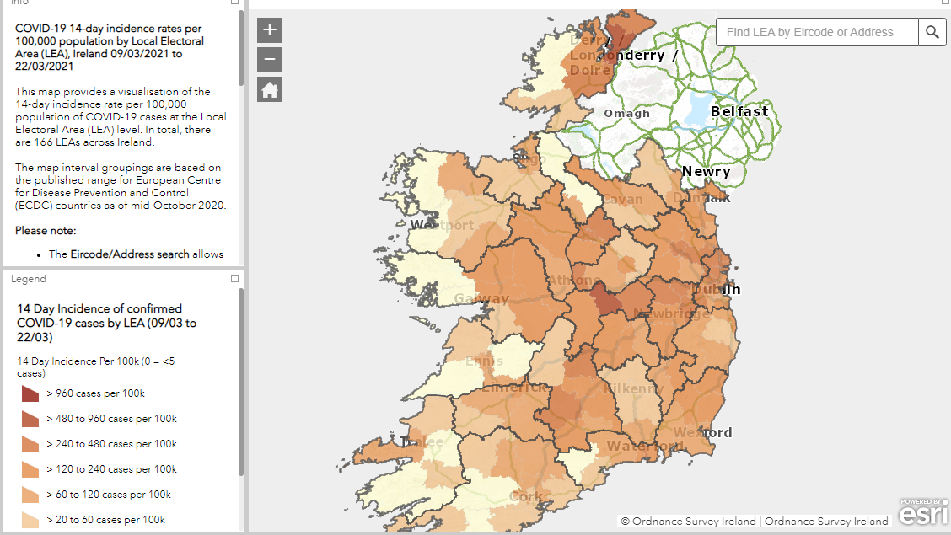Maximize the Legend panel

pyautogui.click(x=235, y=279)
